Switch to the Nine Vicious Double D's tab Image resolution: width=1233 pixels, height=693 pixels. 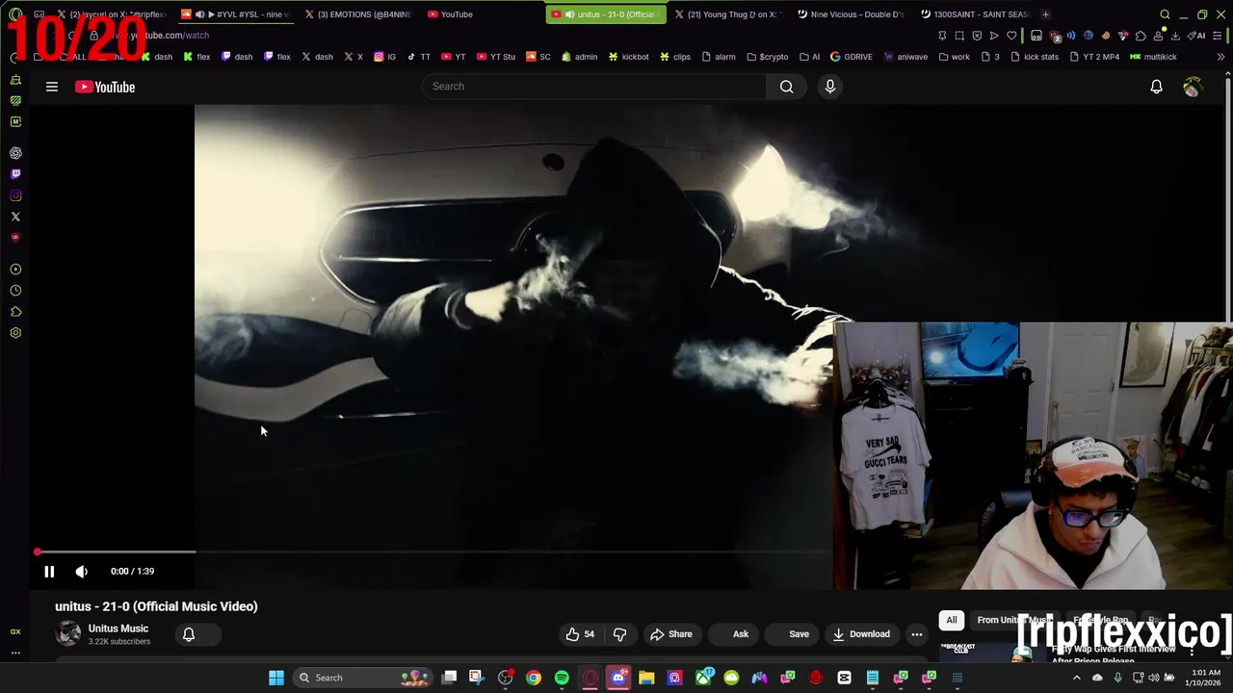pos(851,14)
